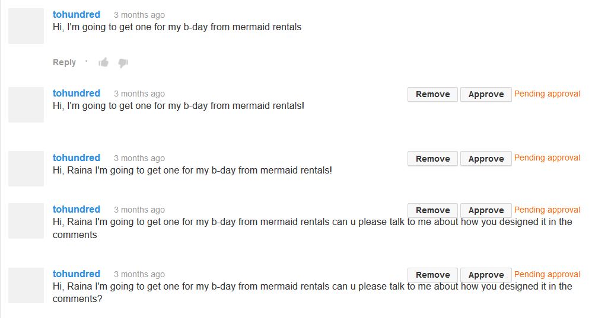The width and height of the screenshot is (592, 318).
Task: Approve the second comment ending "mermaid rentals!"
Action: tap(486, 94)
